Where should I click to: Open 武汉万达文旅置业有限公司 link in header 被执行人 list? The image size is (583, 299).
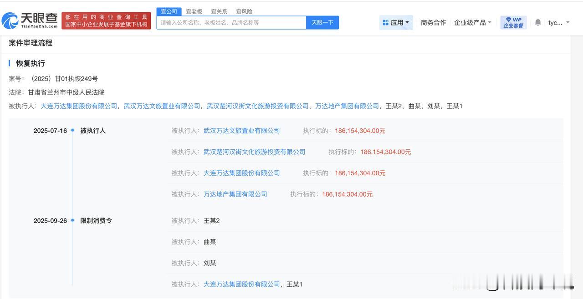(162, 106)
